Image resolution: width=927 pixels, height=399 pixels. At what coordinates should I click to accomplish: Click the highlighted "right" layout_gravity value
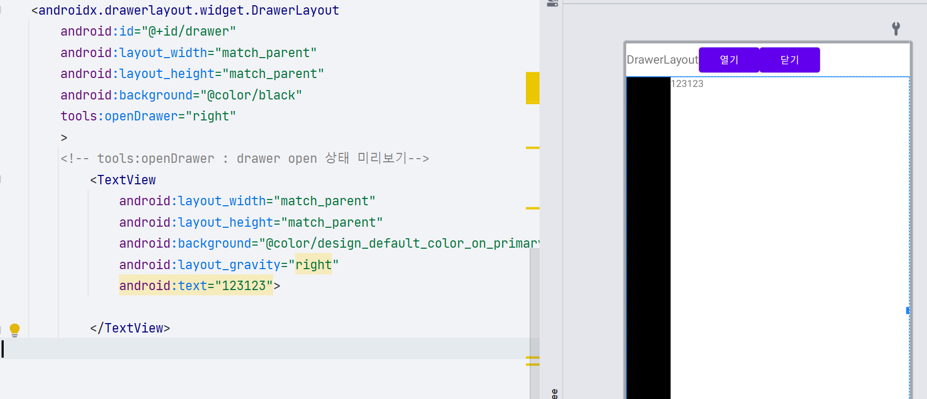314,265
